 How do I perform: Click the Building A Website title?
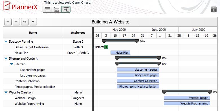coord(110,22)
